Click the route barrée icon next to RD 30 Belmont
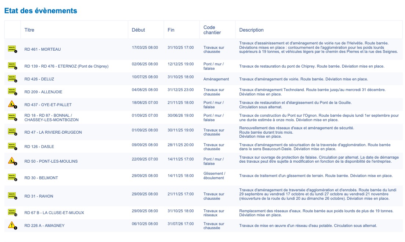Image resolution: width=405 pixels, height=242 pixels. click(12, 177)
